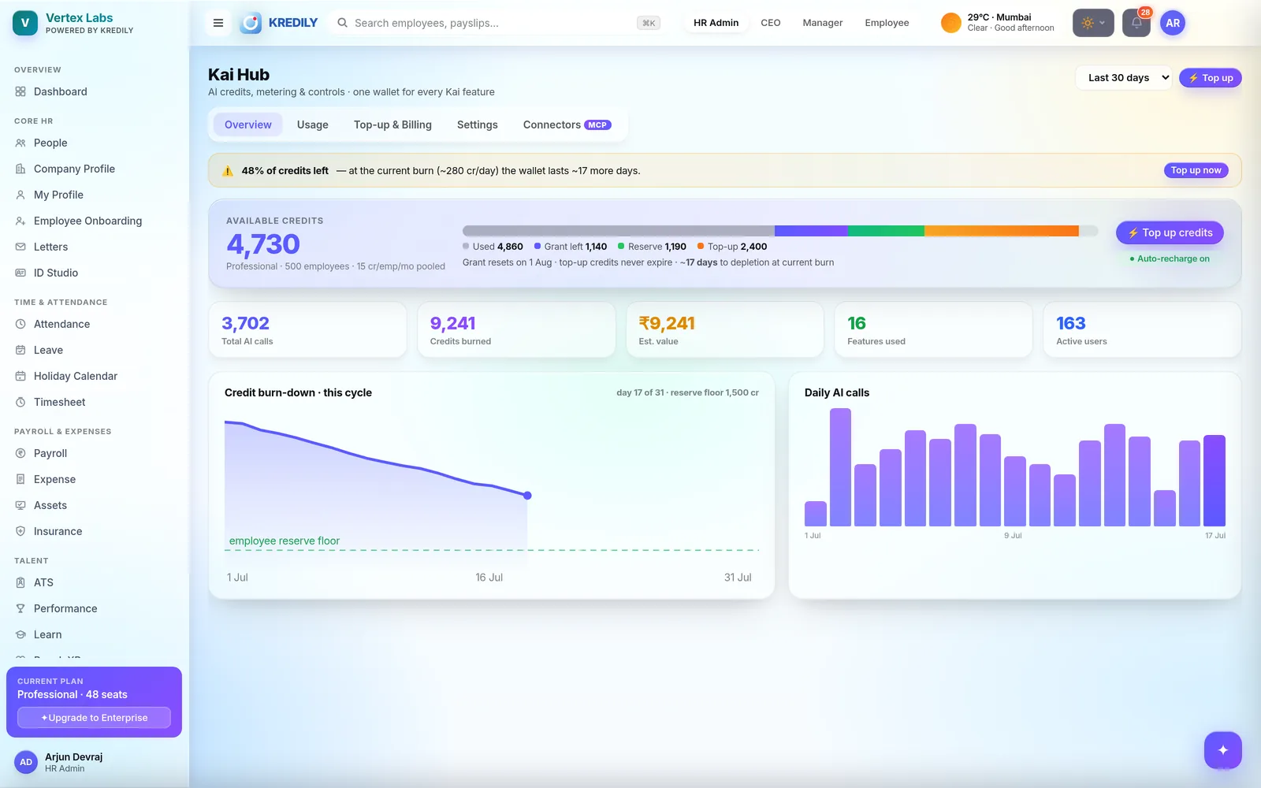
Task: Open the Expense receipt icon
Action: tap(20, 479)
